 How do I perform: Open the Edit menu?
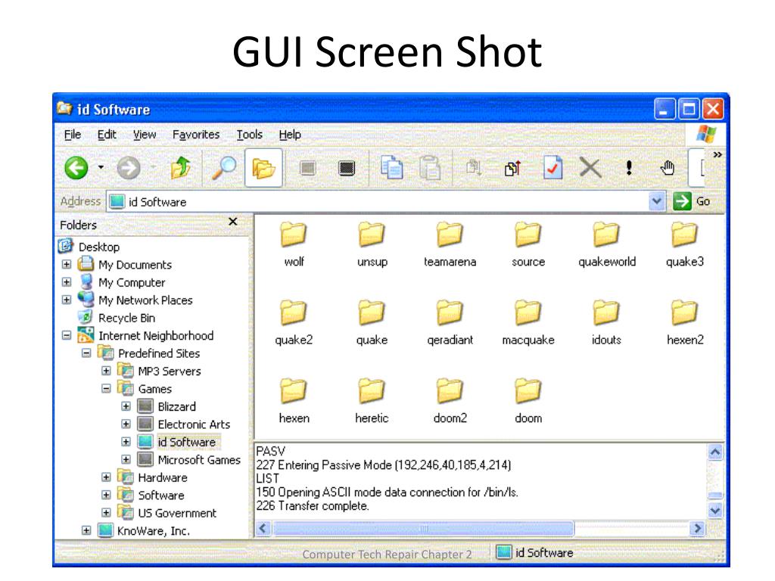point(107,135)
